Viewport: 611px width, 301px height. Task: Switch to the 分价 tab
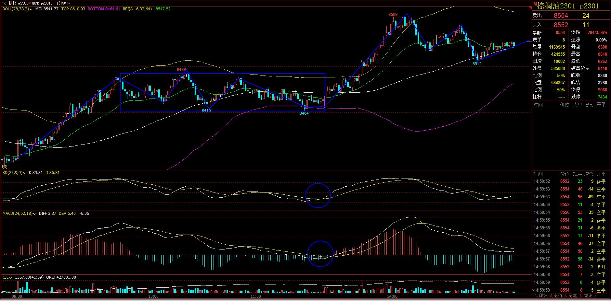(x=558, y=295)
